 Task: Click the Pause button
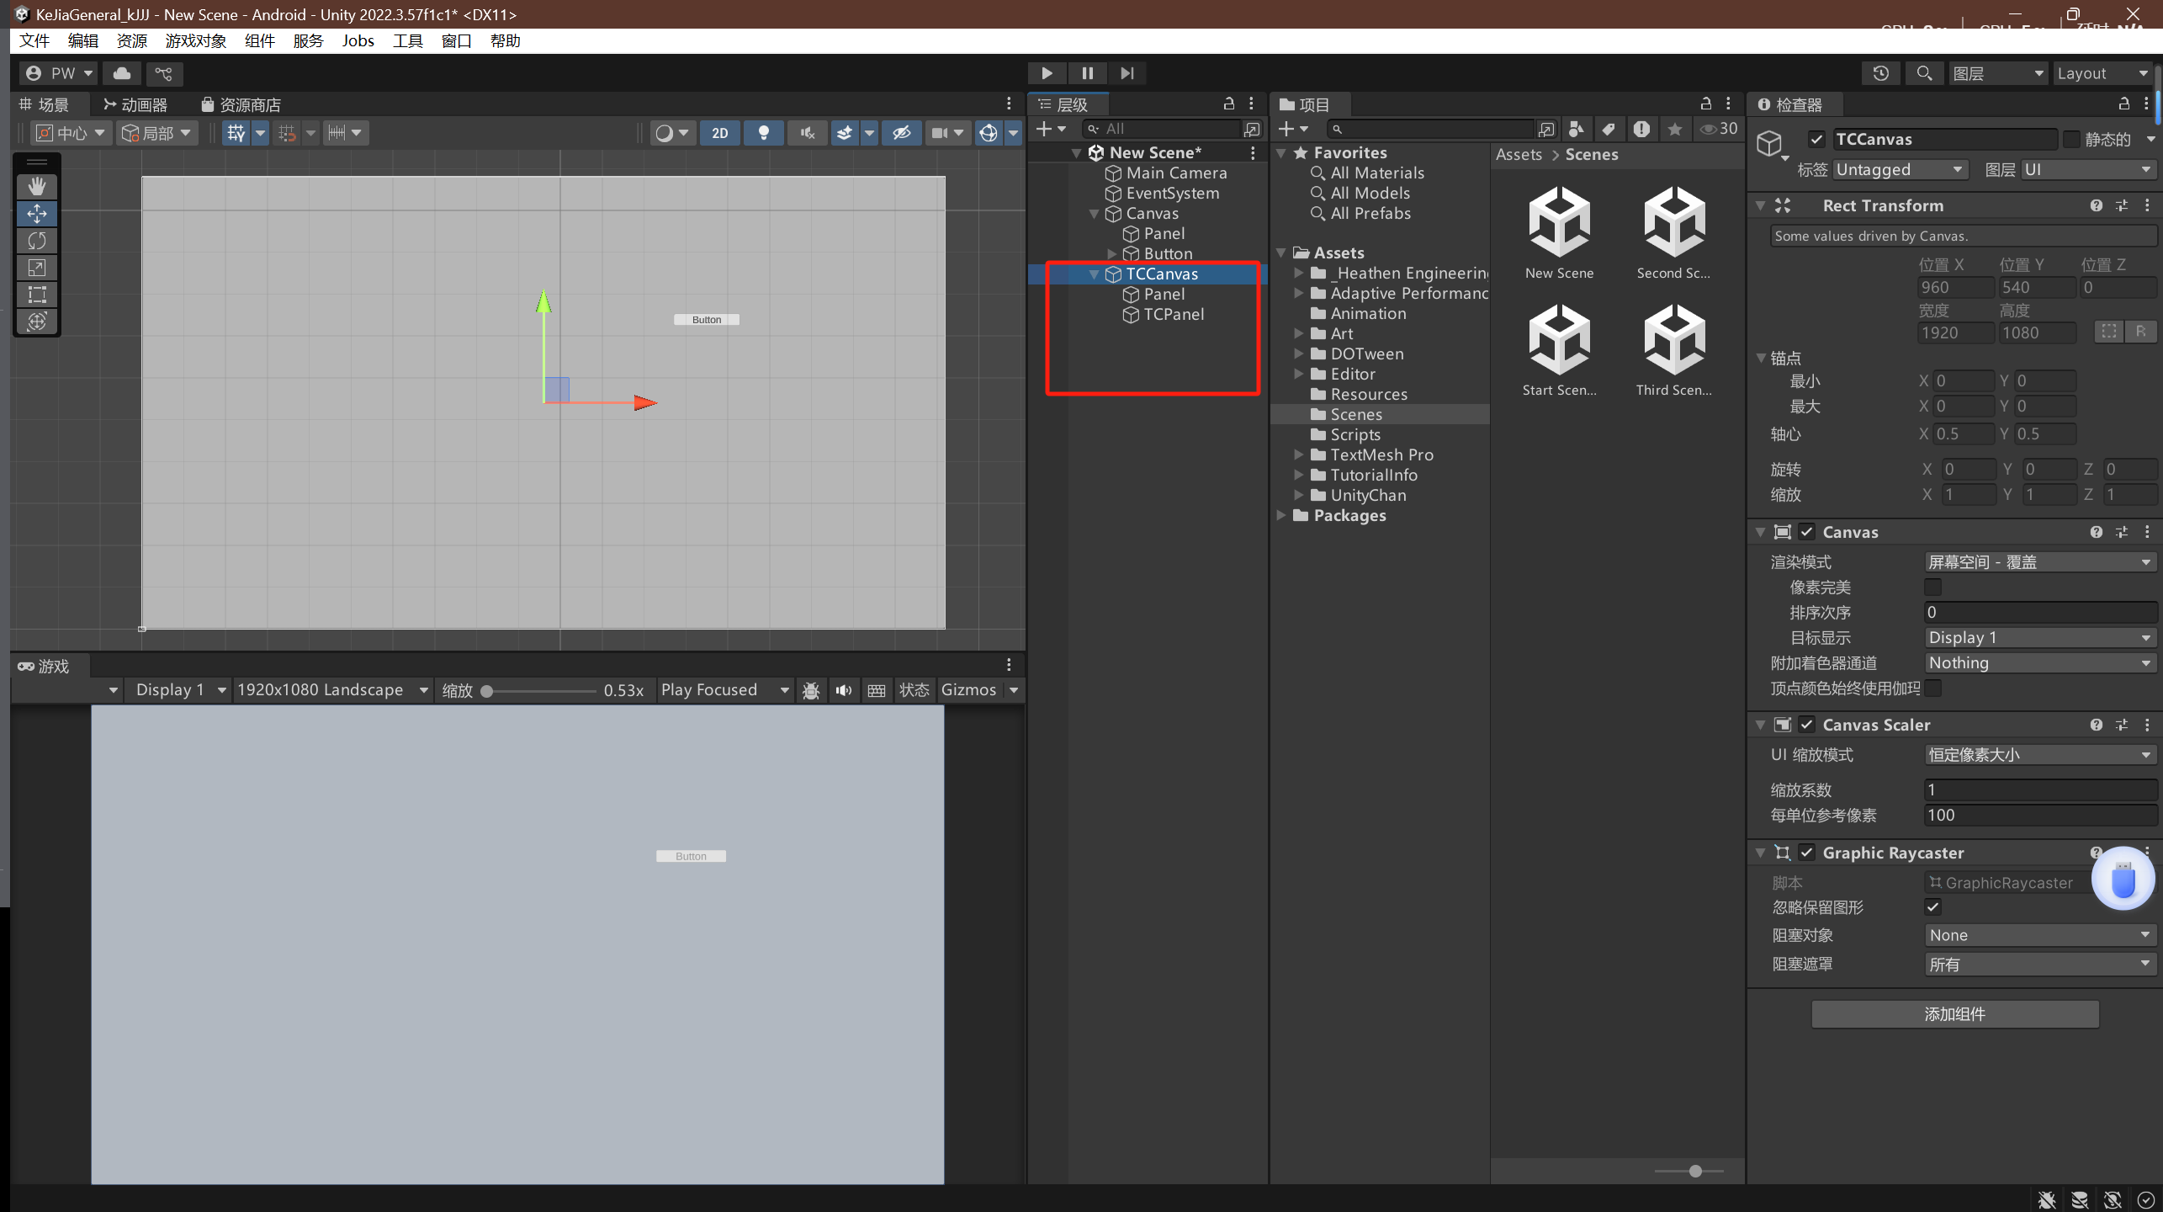coord(1087,73)
